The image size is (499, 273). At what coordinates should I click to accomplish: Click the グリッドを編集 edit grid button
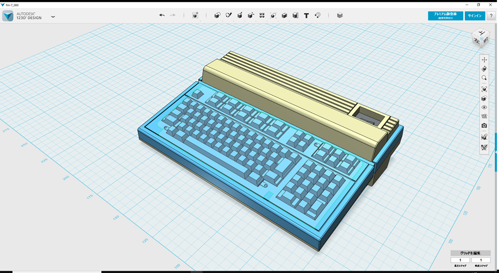470,253
